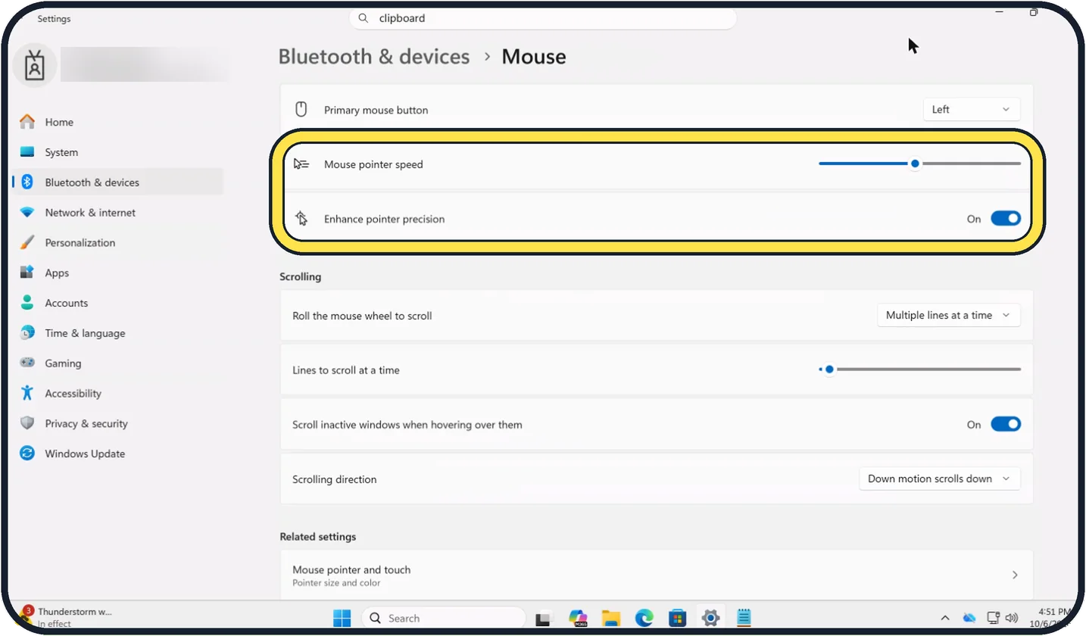Click Task View icon on taskbar
The width and height of the screenshot is (1086, 636).
click(x=544, y=619)
